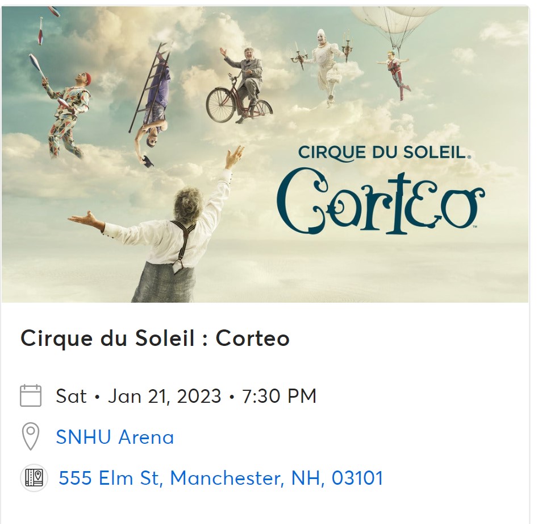Click the 7:30 PM showtime text
This screenshot has height=524, width=538.
point(279,396)
